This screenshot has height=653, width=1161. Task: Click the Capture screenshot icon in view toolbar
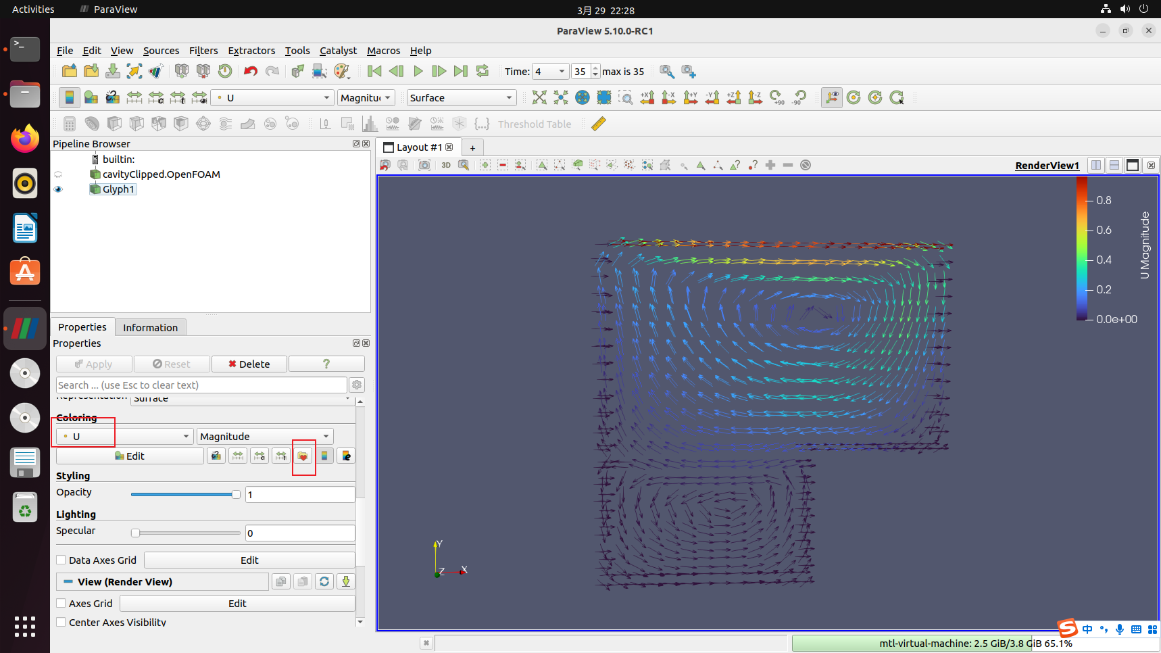[424, 165]
